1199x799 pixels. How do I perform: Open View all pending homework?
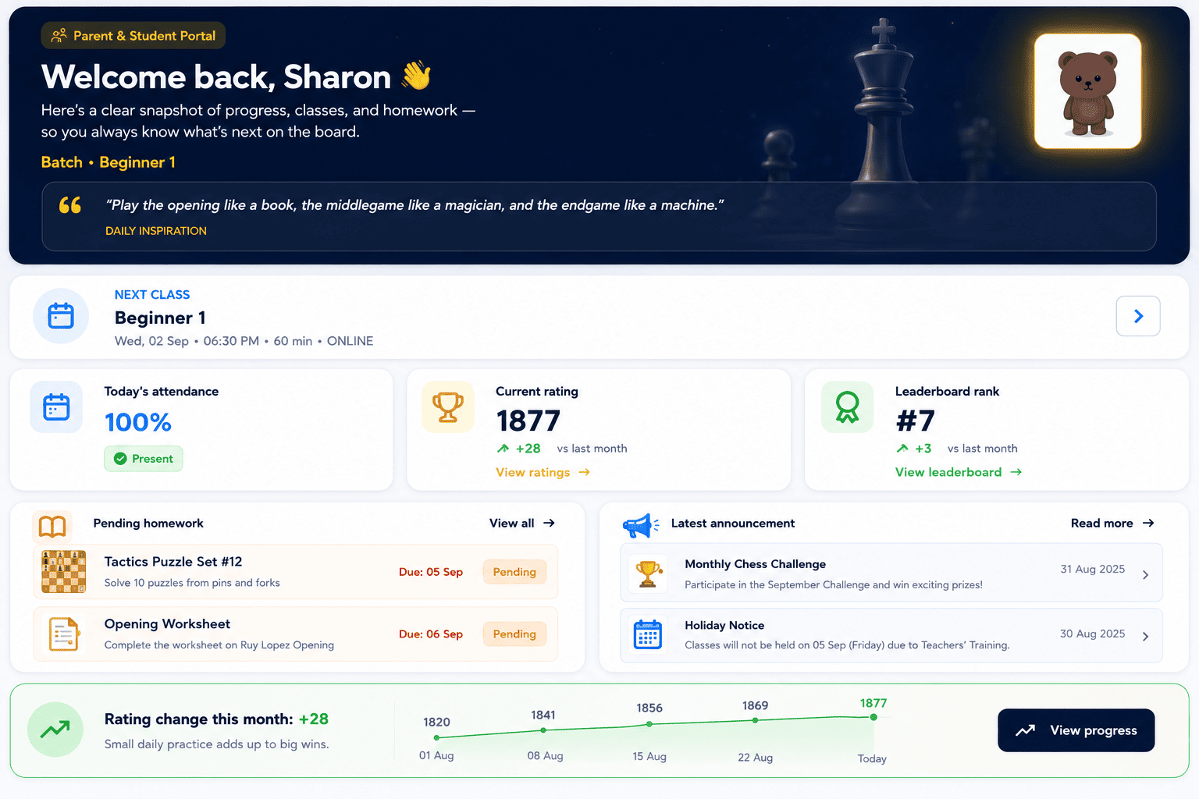[522, 524]
